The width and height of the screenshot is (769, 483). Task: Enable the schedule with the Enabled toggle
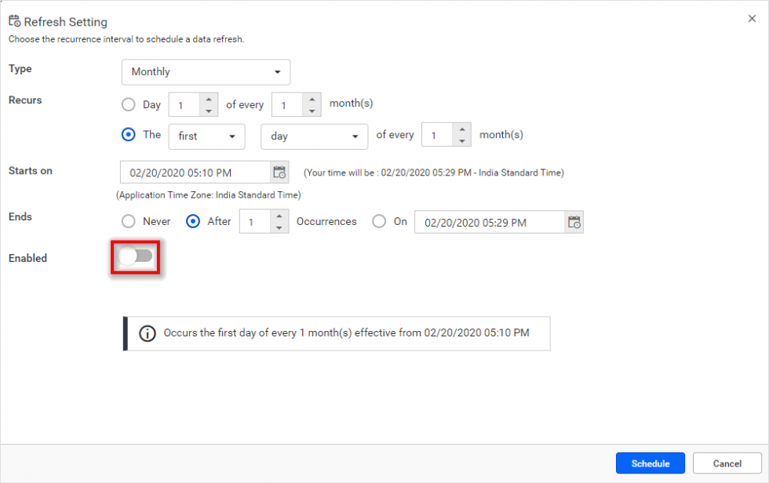pyautogui.click(x=136, y=256)
